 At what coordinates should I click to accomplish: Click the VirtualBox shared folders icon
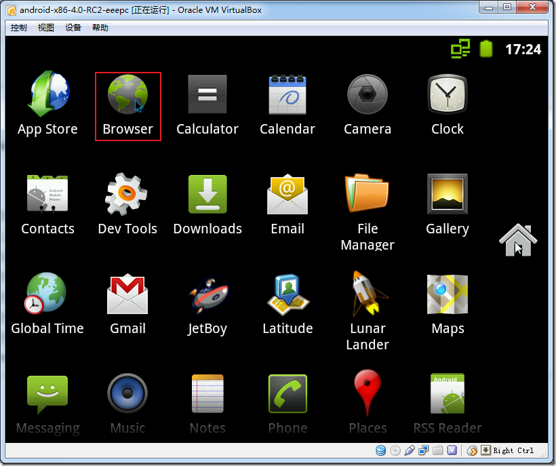click(x=437, y=450)
